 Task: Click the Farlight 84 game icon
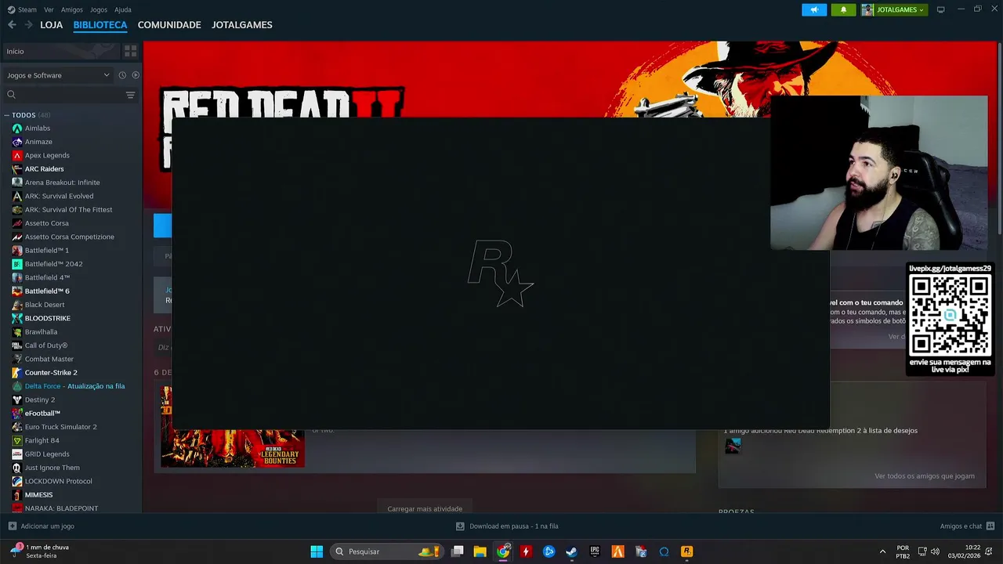[x=17, y=440]
